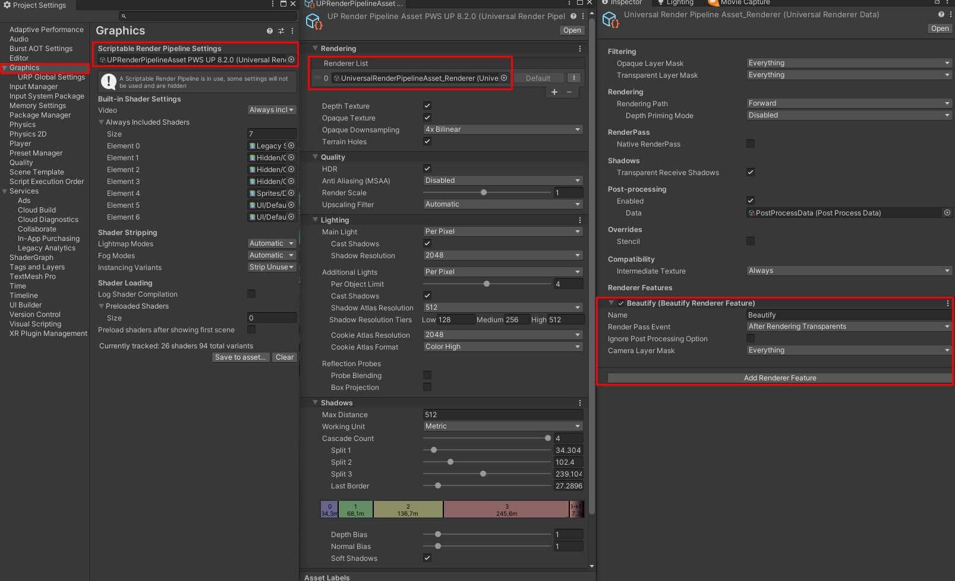This screenshot has width=955, height=581.
Task: Adjust the Render Scale slider handle
Action: [484, 192]
